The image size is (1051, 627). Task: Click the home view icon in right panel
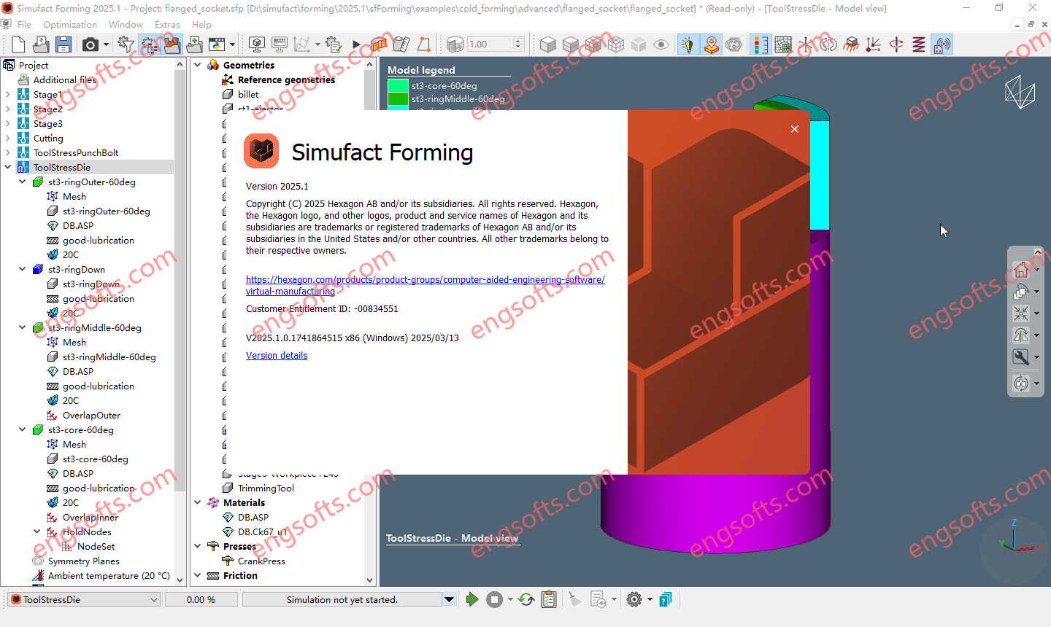point(1021,270)
